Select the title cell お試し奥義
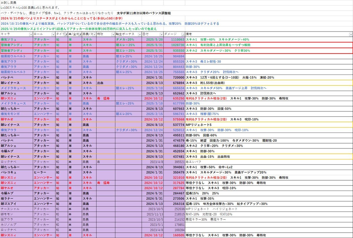This screenshot has height=238, width=353. pos(8,2)
